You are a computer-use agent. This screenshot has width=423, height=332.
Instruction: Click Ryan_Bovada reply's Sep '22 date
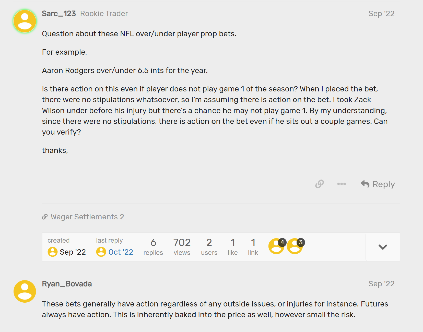(x=381, y=284)
